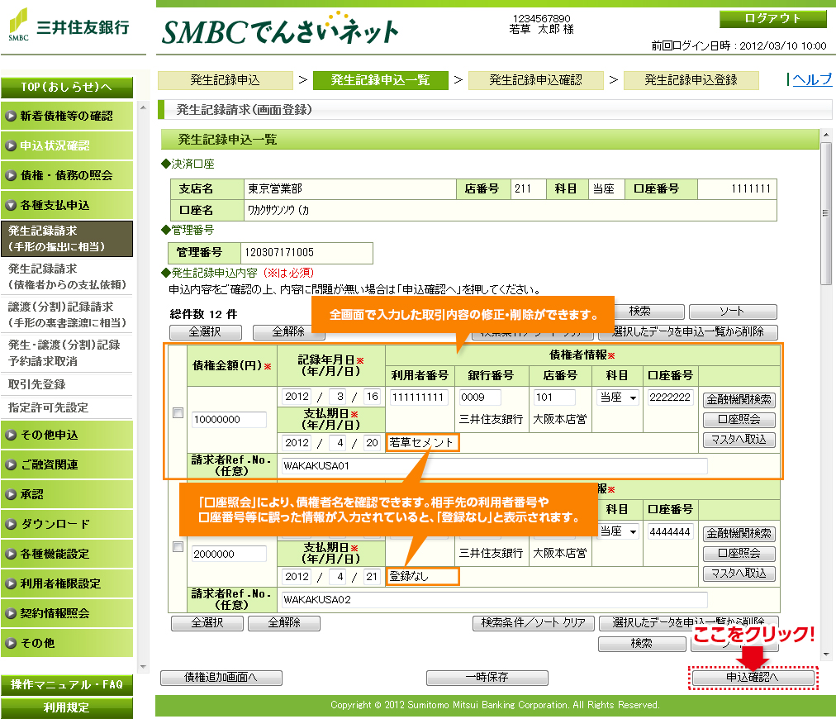Click the ログアウト button
The width and height of the screenshot is (836, 719).
(772, 19)
